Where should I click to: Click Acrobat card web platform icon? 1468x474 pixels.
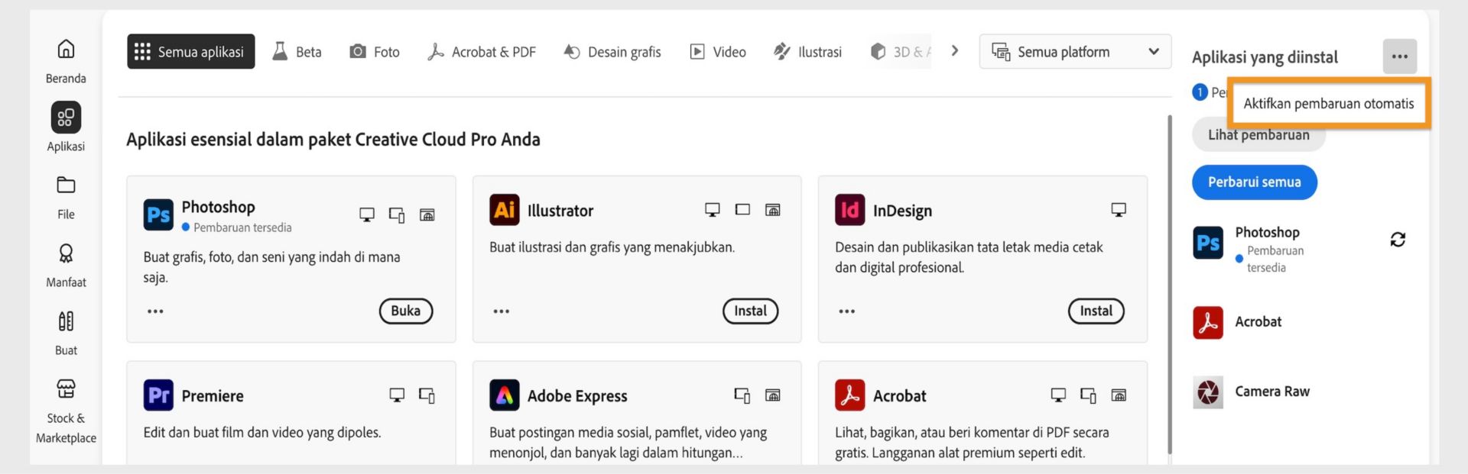(1119, 395)
